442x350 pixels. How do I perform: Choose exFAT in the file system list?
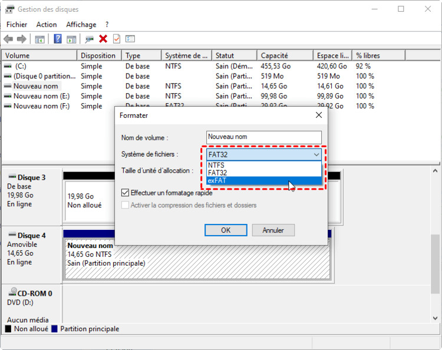tap(264, 181)
